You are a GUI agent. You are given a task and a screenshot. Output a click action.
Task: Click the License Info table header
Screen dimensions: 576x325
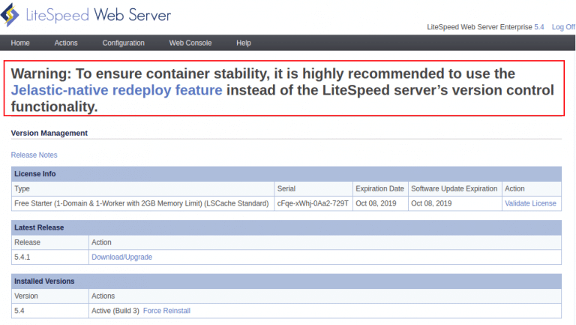coord(286,174)
